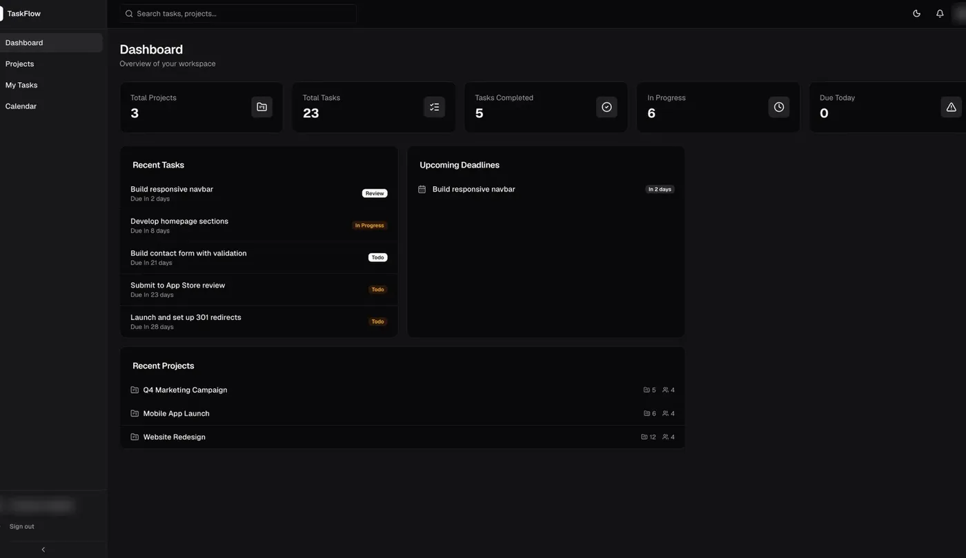The image size is (966, 558).
Task: Click the In Progress status badge
Action: [x=370, y=226]
